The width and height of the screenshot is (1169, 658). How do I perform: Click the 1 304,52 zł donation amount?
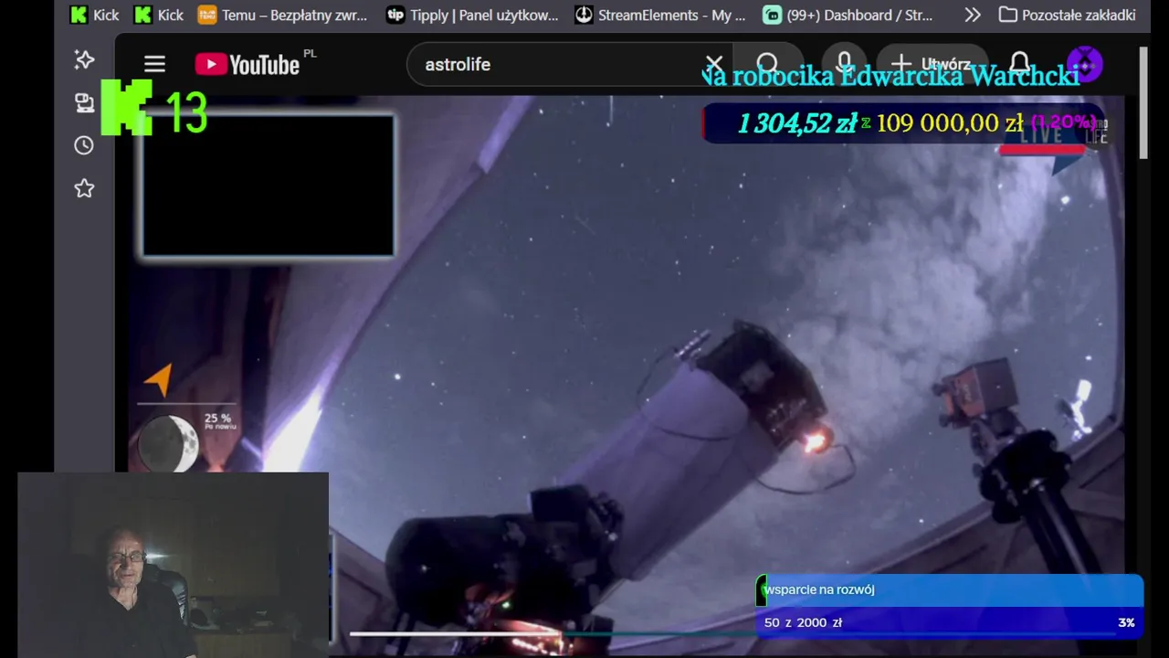(797, 123)
